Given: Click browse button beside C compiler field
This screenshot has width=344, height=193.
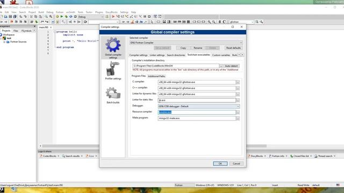Looking at the screenshot, I should tap(238, 83).
